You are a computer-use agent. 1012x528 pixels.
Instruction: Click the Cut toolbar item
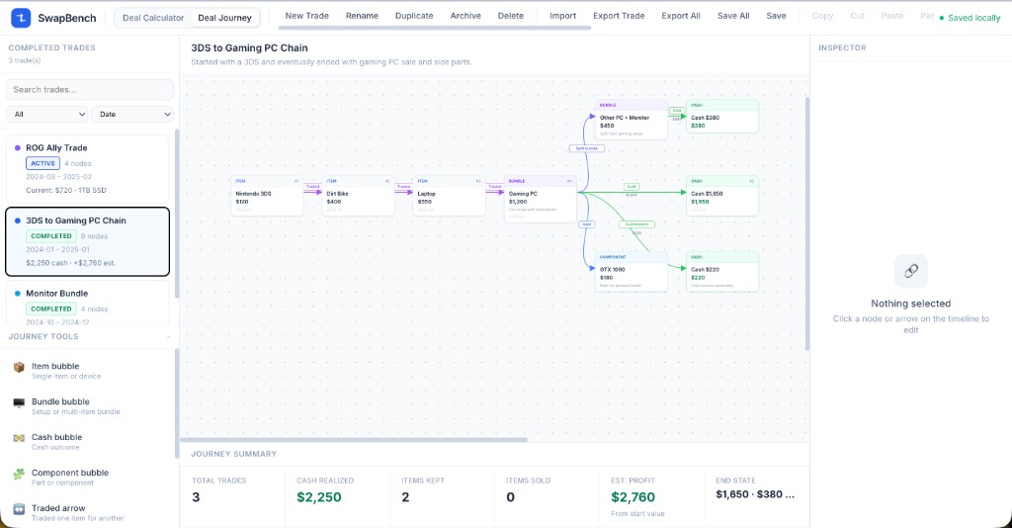click(857, 16)
